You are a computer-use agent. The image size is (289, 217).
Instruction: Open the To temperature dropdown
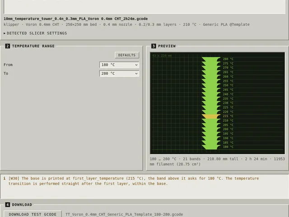119,73
